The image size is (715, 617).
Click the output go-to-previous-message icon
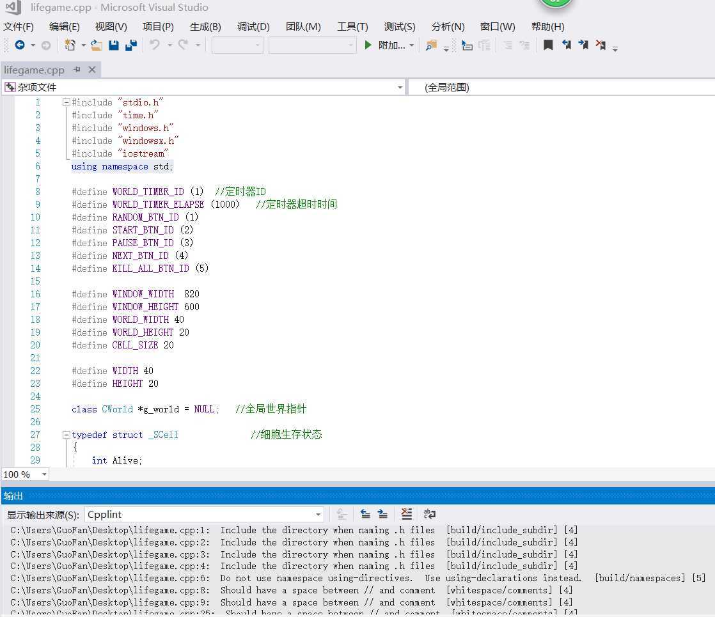(365, 515)
